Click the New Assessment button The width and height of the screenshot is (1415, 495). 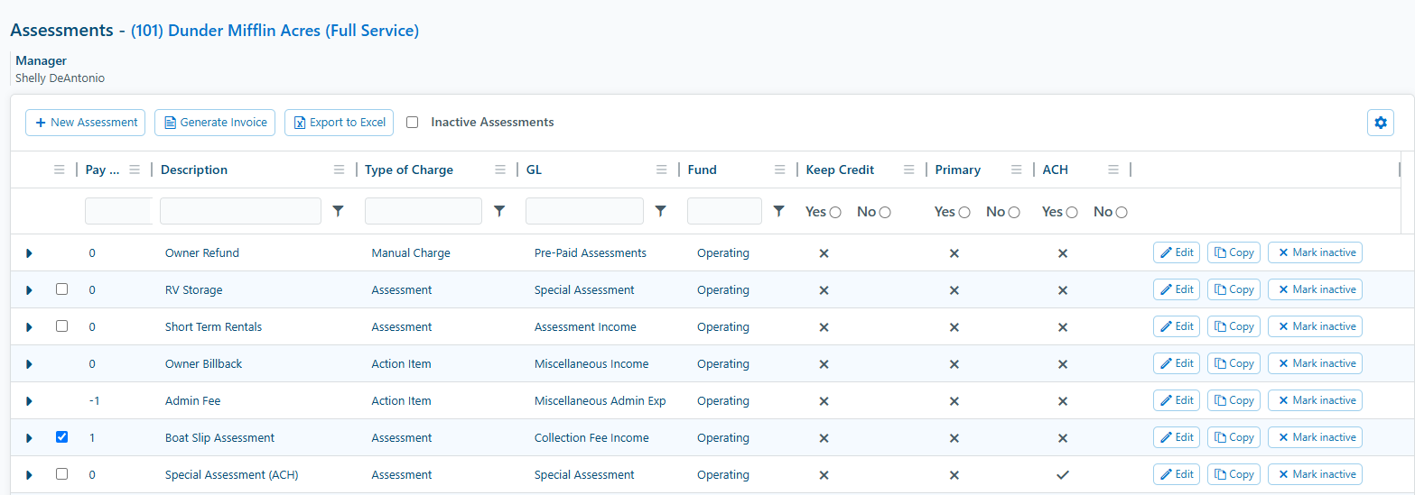[x=86, y=123]
